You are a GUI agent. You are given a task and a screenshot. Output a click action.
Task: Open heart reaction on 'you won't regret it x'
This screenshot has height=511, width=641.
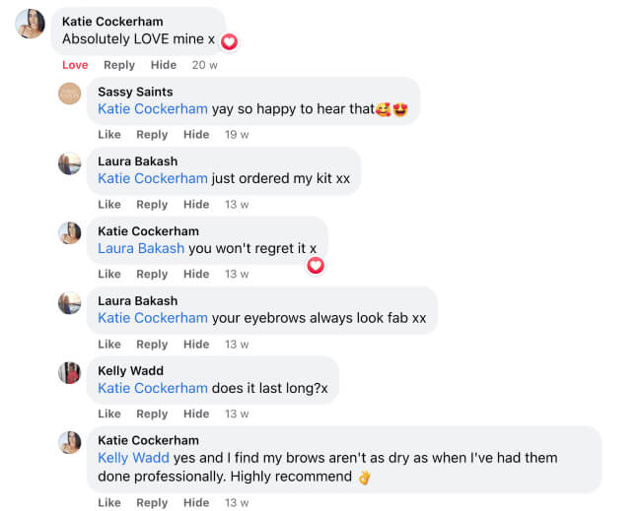point(316,265)
